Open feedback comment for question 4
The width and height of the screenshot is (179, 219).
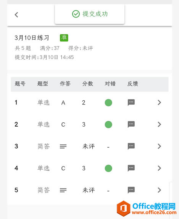131,168
